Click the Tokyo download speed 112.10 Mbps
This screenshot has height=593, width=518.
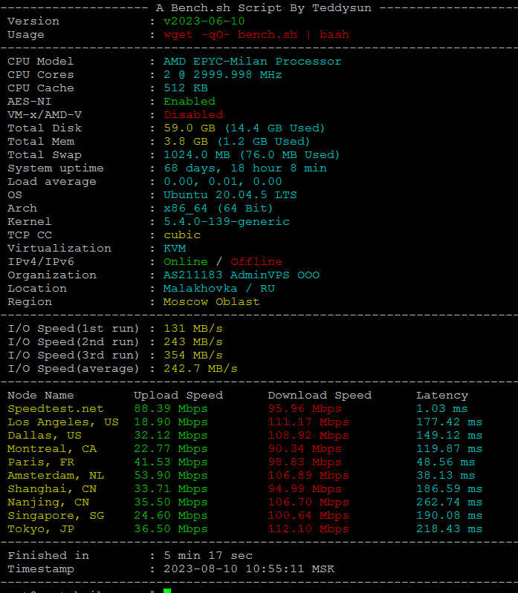[308, 529]
